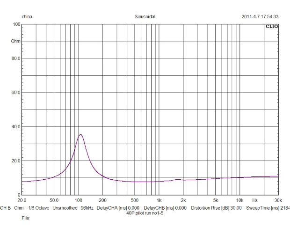Click the '96kHz' sample rate text
This screenshot has height=234, width=290.
coord(87,208)
